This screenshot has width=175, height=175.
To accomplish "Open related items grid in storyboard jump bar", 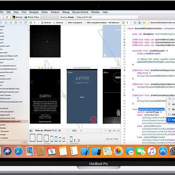I will click(x=31, y=23).
